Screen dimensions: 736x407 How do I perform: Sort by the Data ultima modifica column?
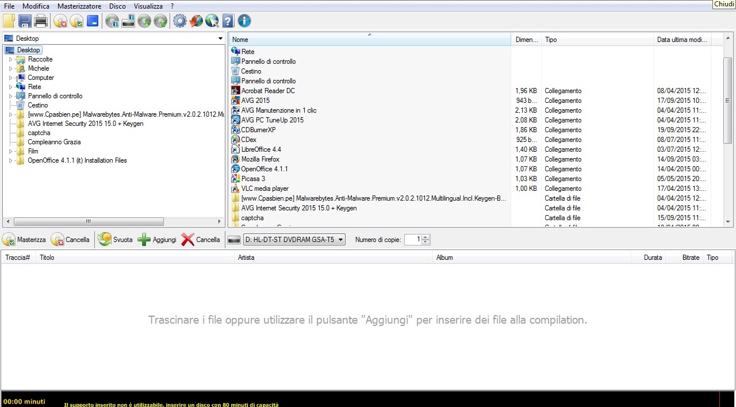683,40
